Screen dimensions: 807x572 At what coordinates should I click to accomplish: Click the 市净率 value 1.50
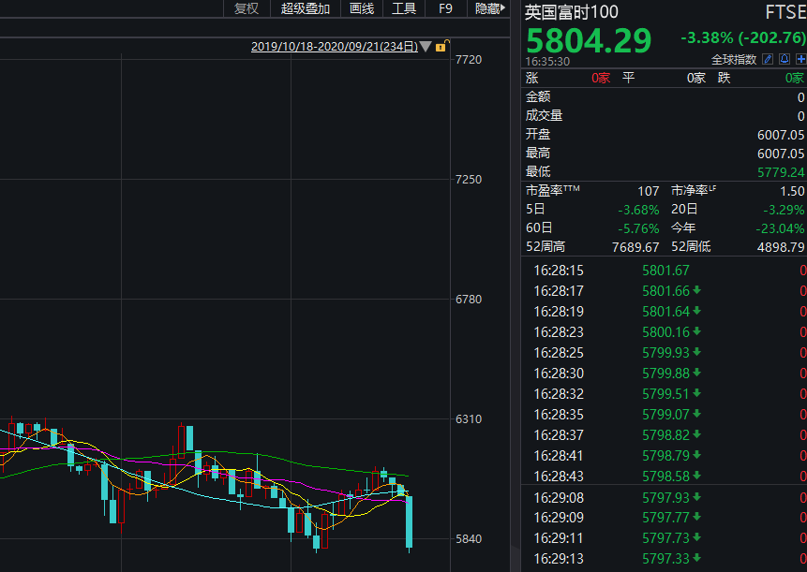pos(792,191)
